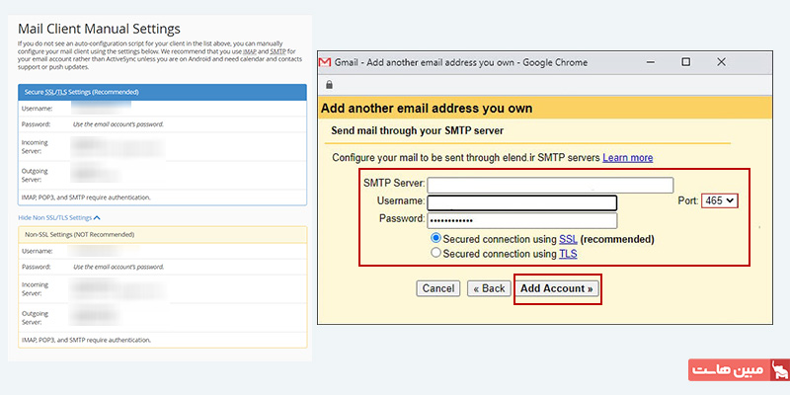Open the TLS hyperlink
790x395 pixels.
568,255
